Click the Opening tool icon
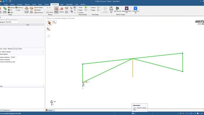The width and height of the screenshot is (204, 115). click(x=9, y=8)
